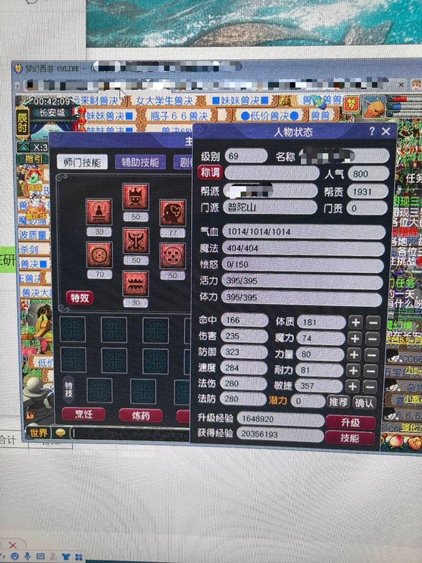Screen dimensions: 422x563
Task: Click the keyboard icon in the taskbar
Action: click(41, 556)
